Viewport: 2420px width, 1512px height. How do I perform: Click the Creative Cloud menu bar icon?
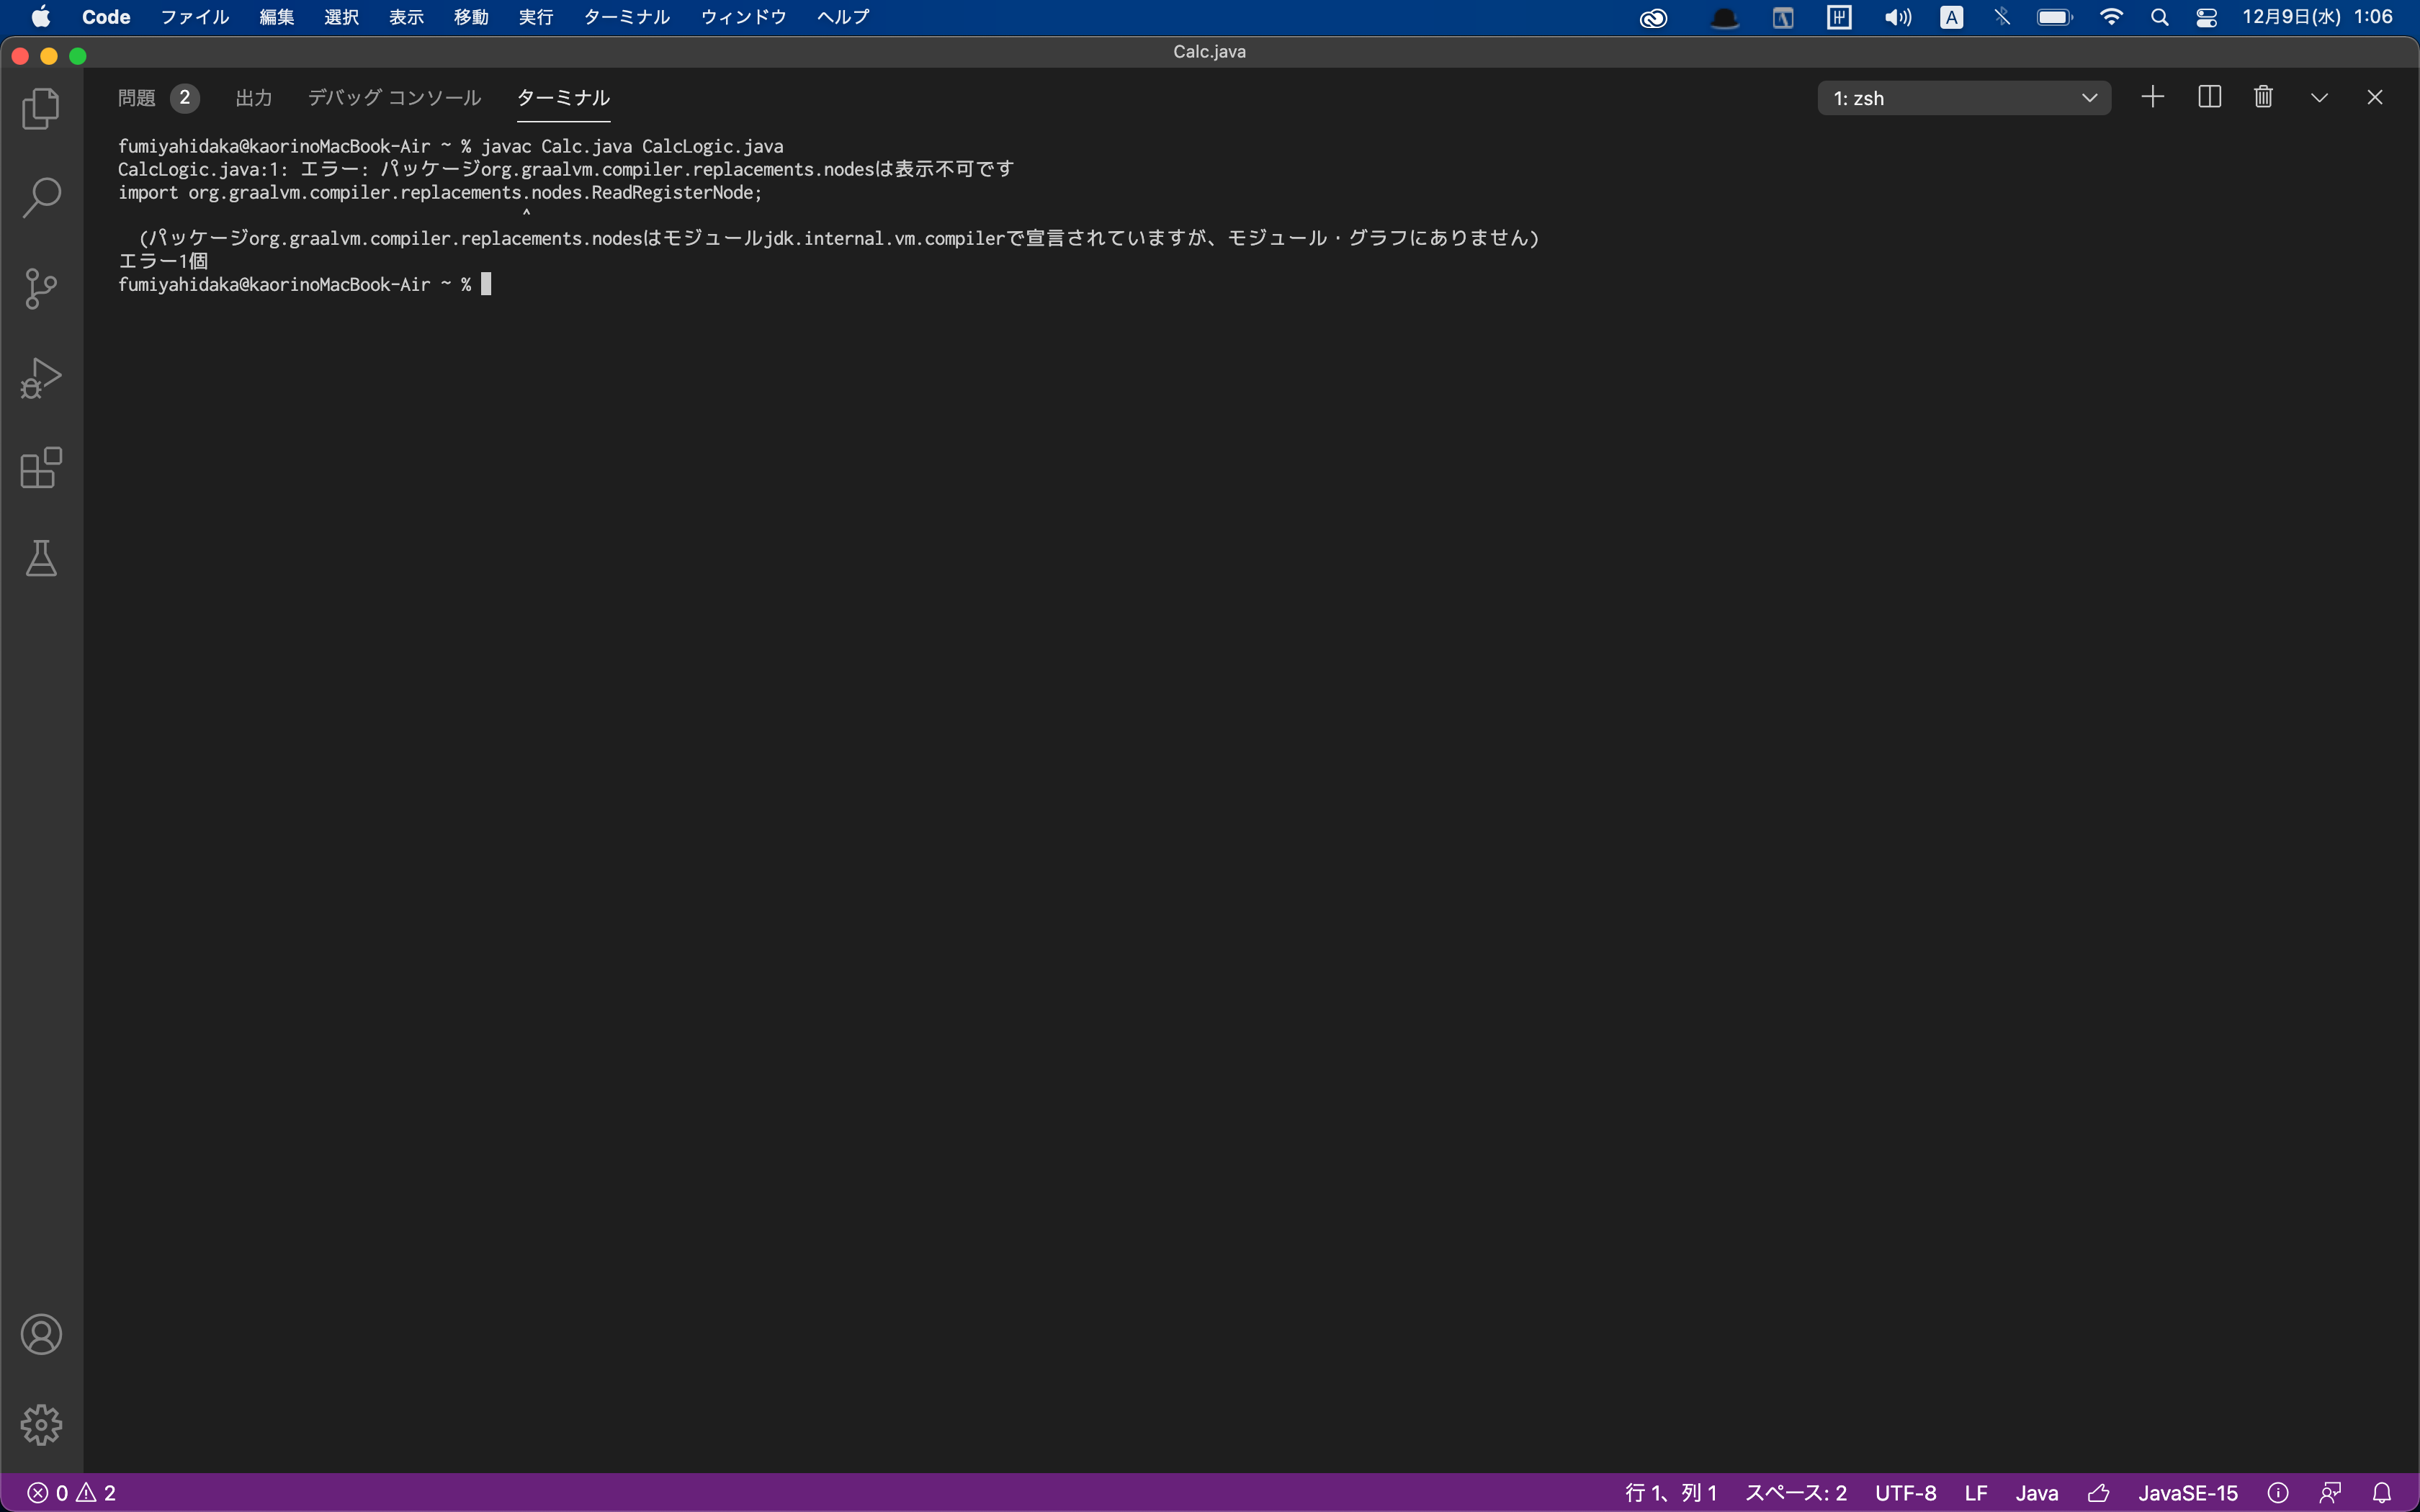click(1654, 17)
